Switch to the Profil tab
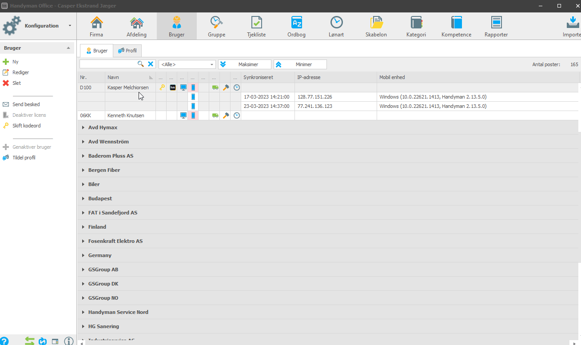This screenshot has height=345, width=581. tap(127, 51)
